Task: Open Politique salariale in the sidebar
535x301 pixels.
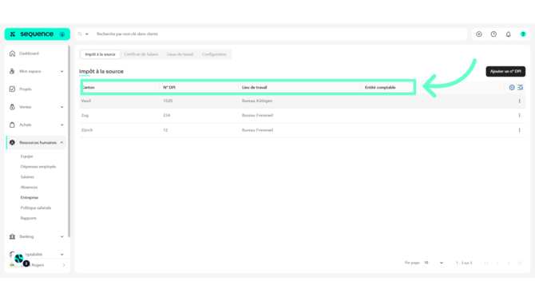Action: pos(35,208)
